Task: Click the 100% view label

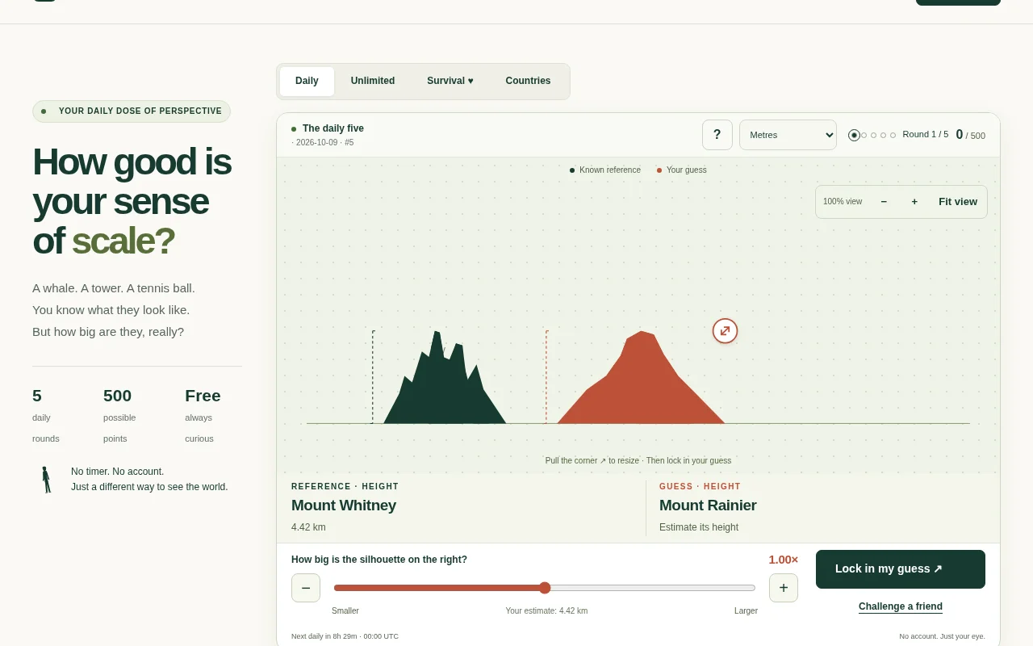Action: 843,202
